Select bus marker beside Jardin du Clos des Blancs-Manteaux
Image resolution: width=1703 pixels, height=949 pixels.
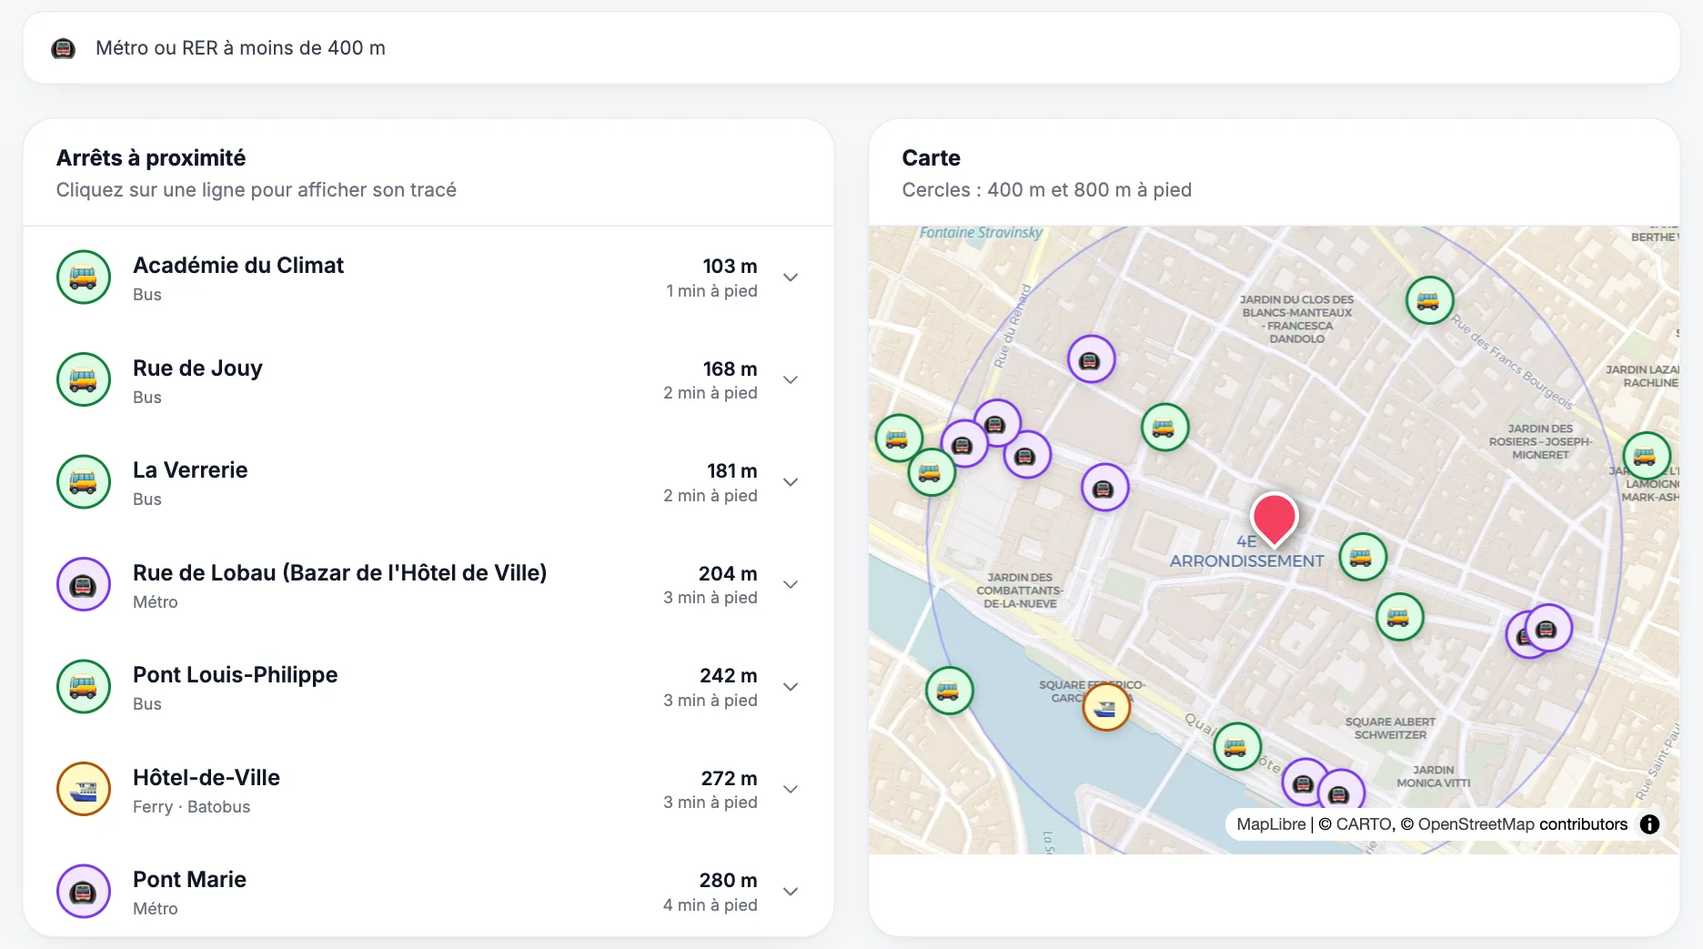coord(1429,300)
